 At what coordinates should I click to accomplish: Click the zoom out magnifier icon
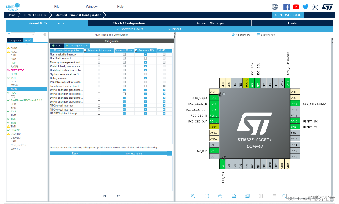click(220, 196)
